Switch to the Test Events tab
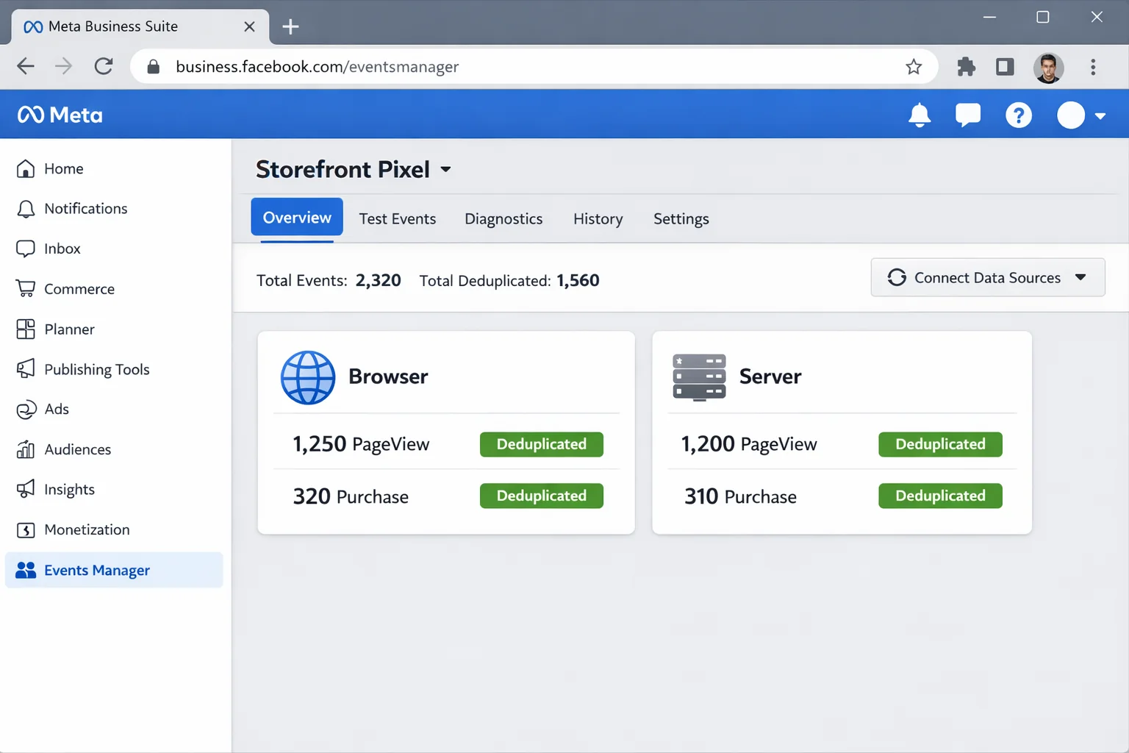The image size is (1129, 753). coord(398,218)
